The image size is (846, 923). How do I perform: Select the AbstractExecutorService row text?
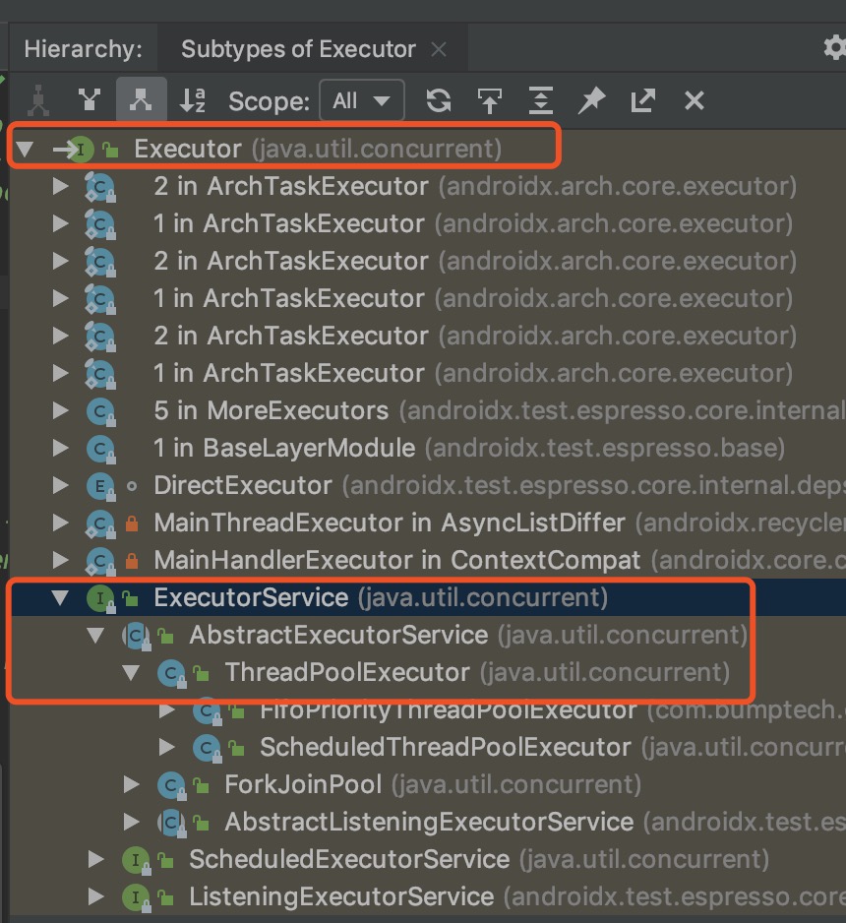tap(468, 635)
